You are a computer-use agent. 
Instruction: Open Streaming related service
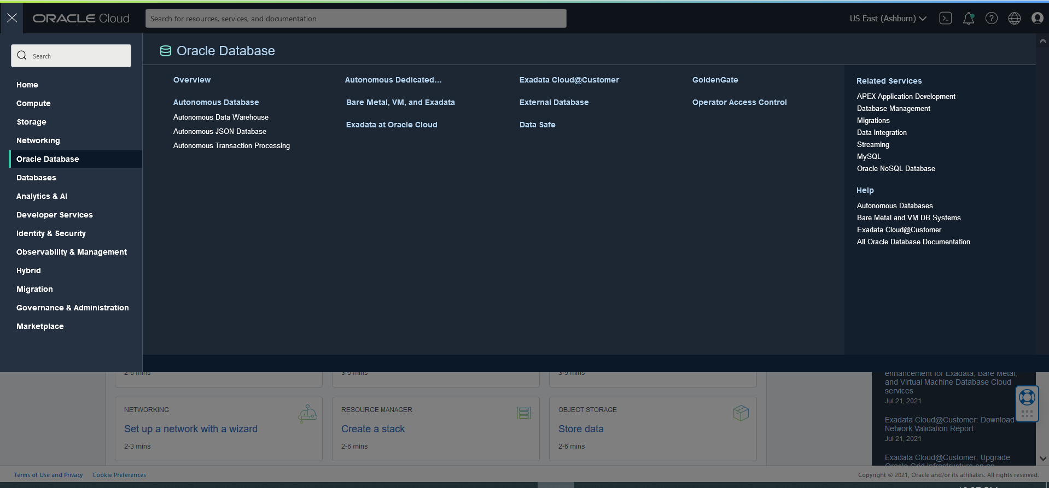(873, 144)
